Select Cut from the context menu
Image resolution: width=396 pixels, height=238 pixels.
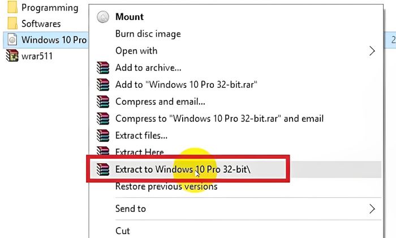click(123, 231)
